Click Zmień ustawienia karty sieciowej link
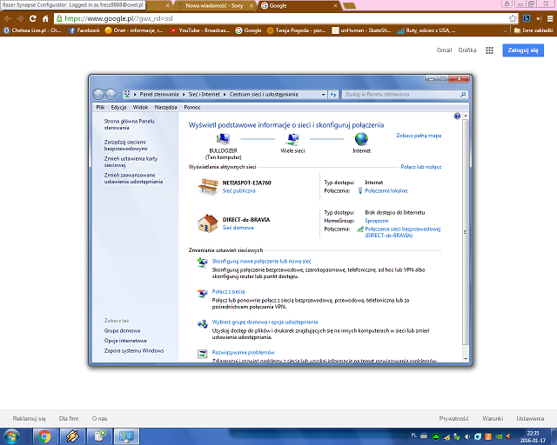557x445 pixels. (130, 162)
